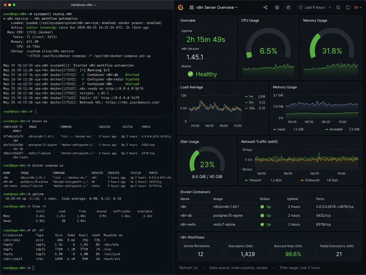The image size is (366, 275).
Task: Click the Up status icon for n8n container
Action: tap(262, 207)
